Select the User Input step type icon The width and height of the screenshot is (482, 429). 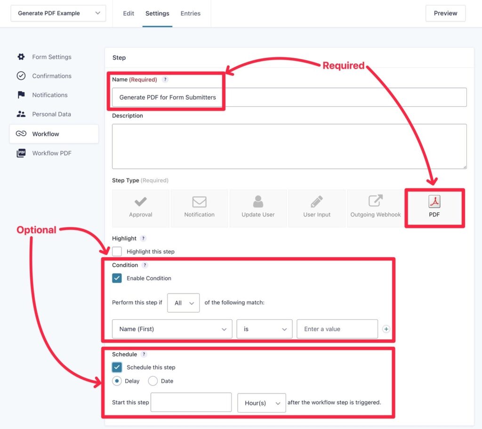pyautogui.click(x=316, y=208)
